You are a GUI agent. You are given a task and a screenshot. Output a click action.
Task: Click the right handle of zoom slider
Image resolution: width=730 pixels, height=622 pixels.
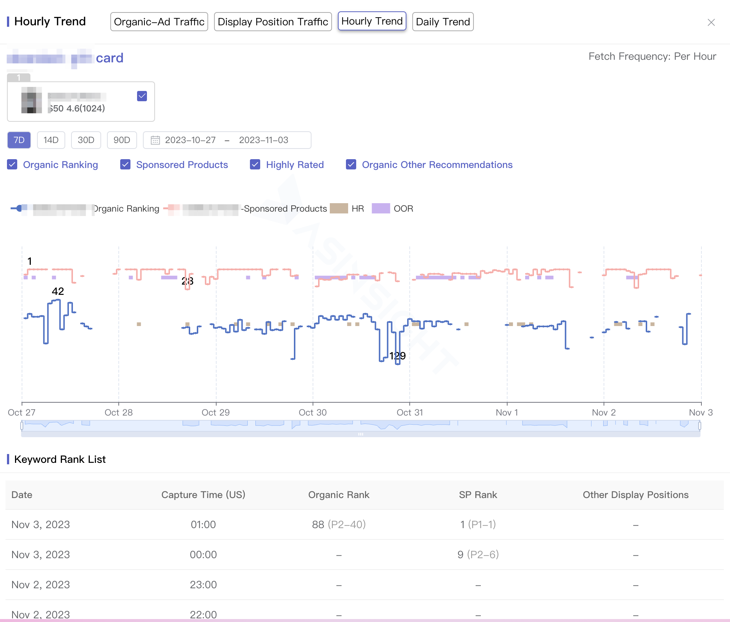(700, 425)
